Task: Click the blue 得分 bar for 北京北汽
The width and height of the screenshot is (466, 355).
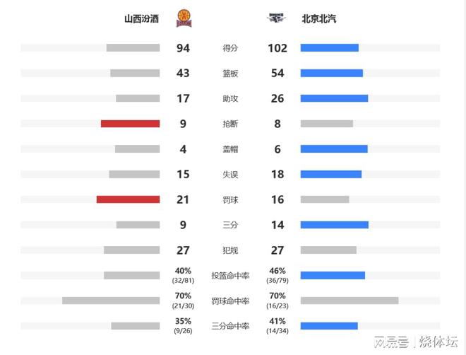Action: tap(330, 48)
